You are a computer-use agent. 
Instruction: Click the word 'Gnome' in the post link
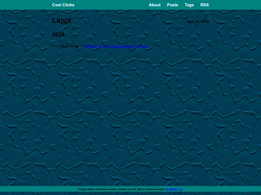pyautogui.click(x=142, y=46)
